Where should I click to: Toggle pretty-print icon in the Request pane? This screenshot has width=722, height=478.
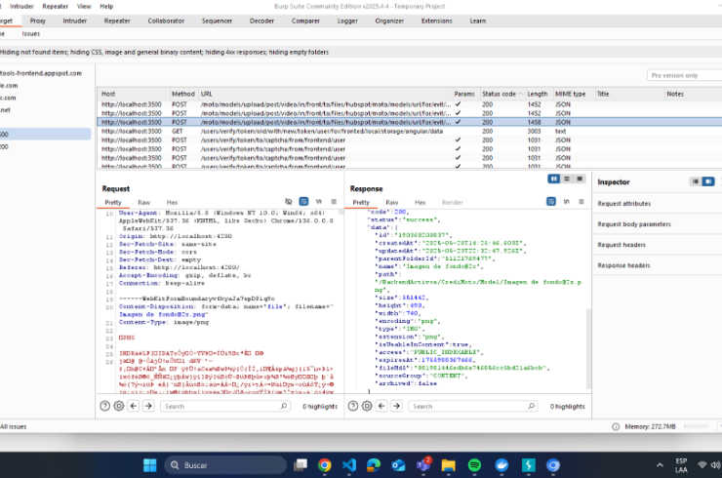[x=303, y=202]
